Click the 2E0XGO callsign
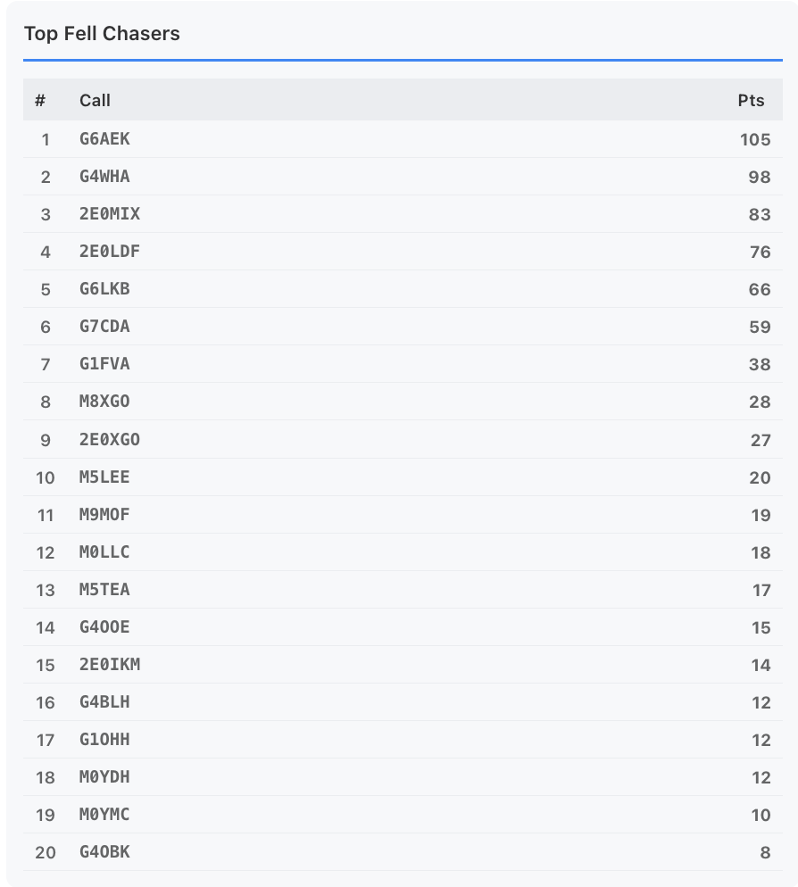 (110, 439)
